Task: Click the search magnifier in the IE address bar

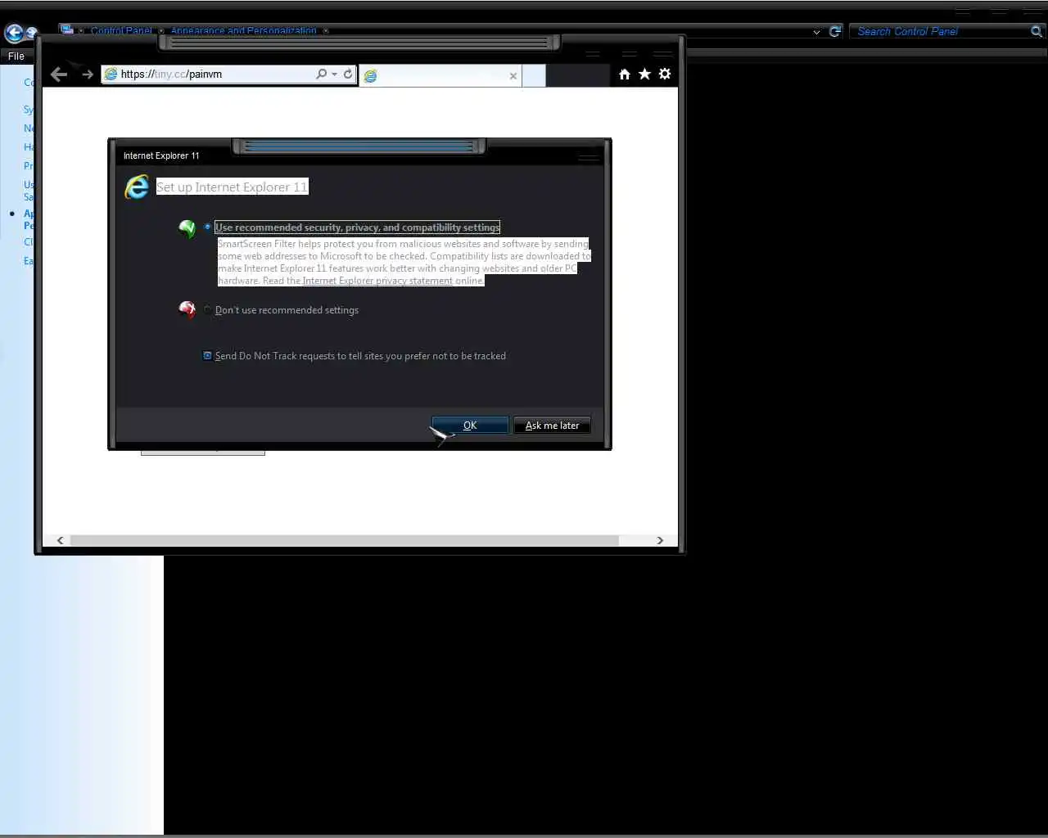Action: [321, 74]
